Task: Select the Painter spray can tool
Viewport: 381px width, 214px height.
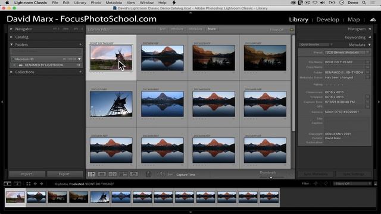Action: pyautogui.click(x=148, y=174)
